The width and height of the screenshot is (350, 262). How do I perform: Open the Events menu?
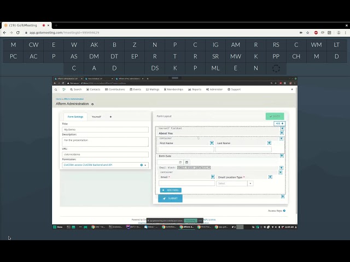click(x=136, y=90)
